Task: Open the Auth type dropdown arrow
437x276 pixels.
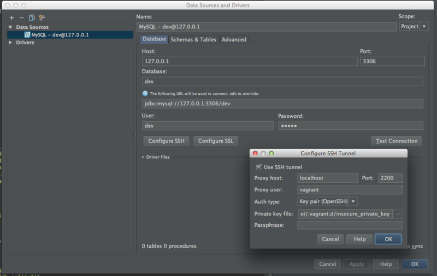Action: (353, 201)
